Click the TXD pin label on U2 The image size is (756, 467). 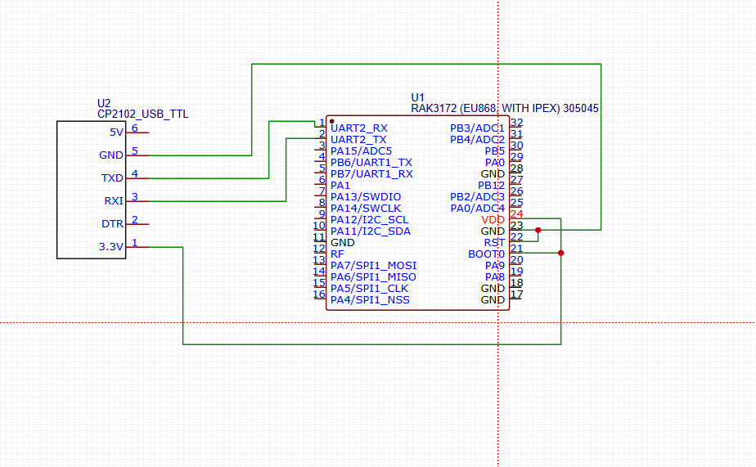tap(112, 177)
